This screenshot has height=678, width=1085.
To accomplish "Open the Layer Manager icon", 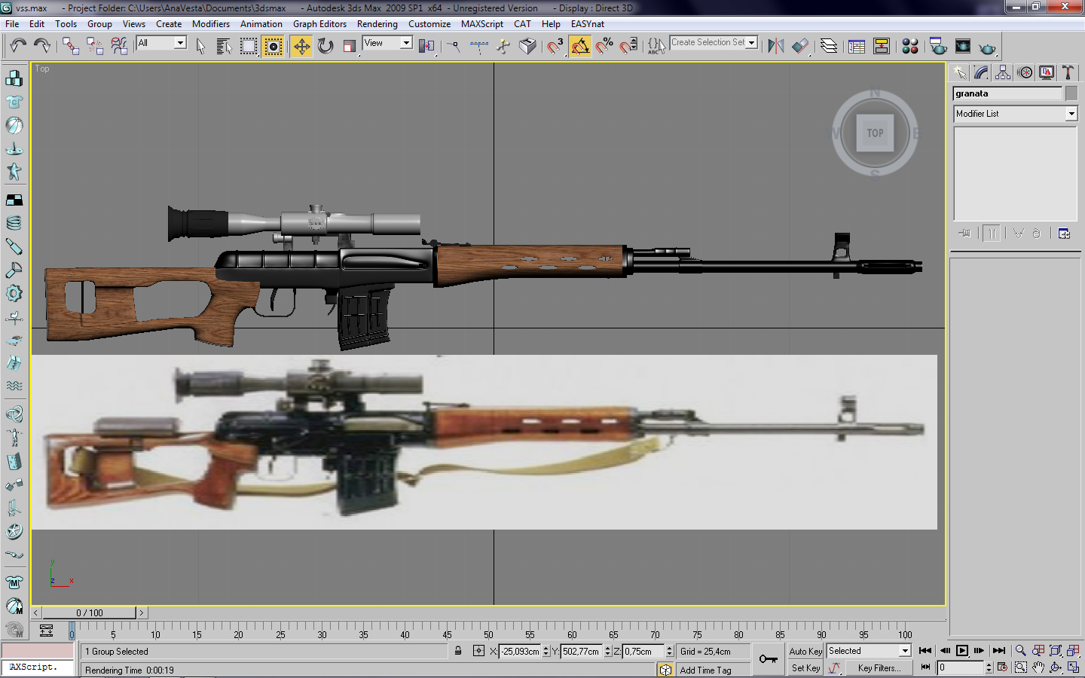I will 829,46.
